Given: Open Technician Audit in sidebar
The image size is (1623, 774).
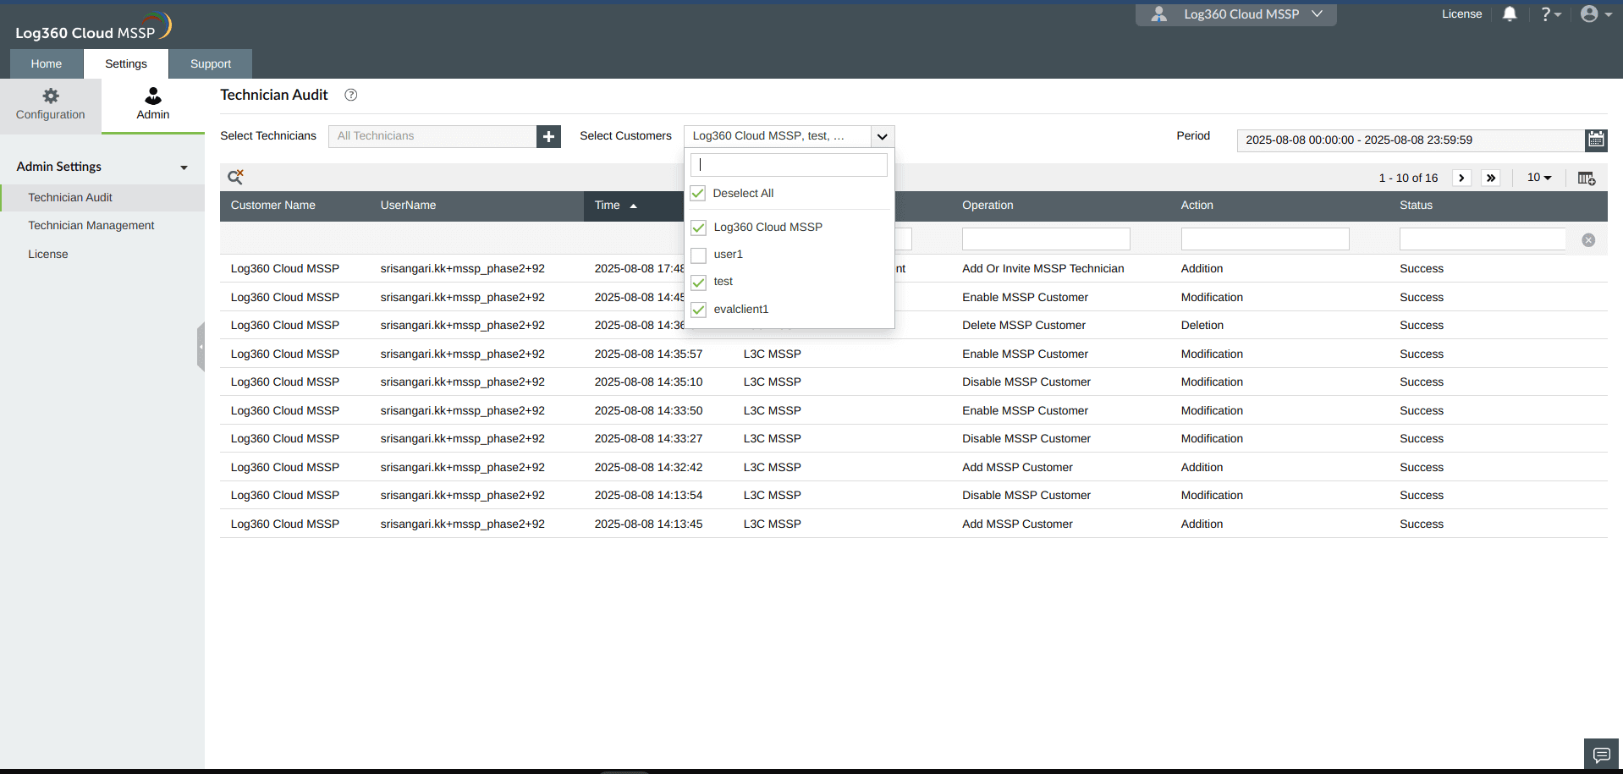Looking at the screenshot, I should pyautogui.click(x=70, y=197).
